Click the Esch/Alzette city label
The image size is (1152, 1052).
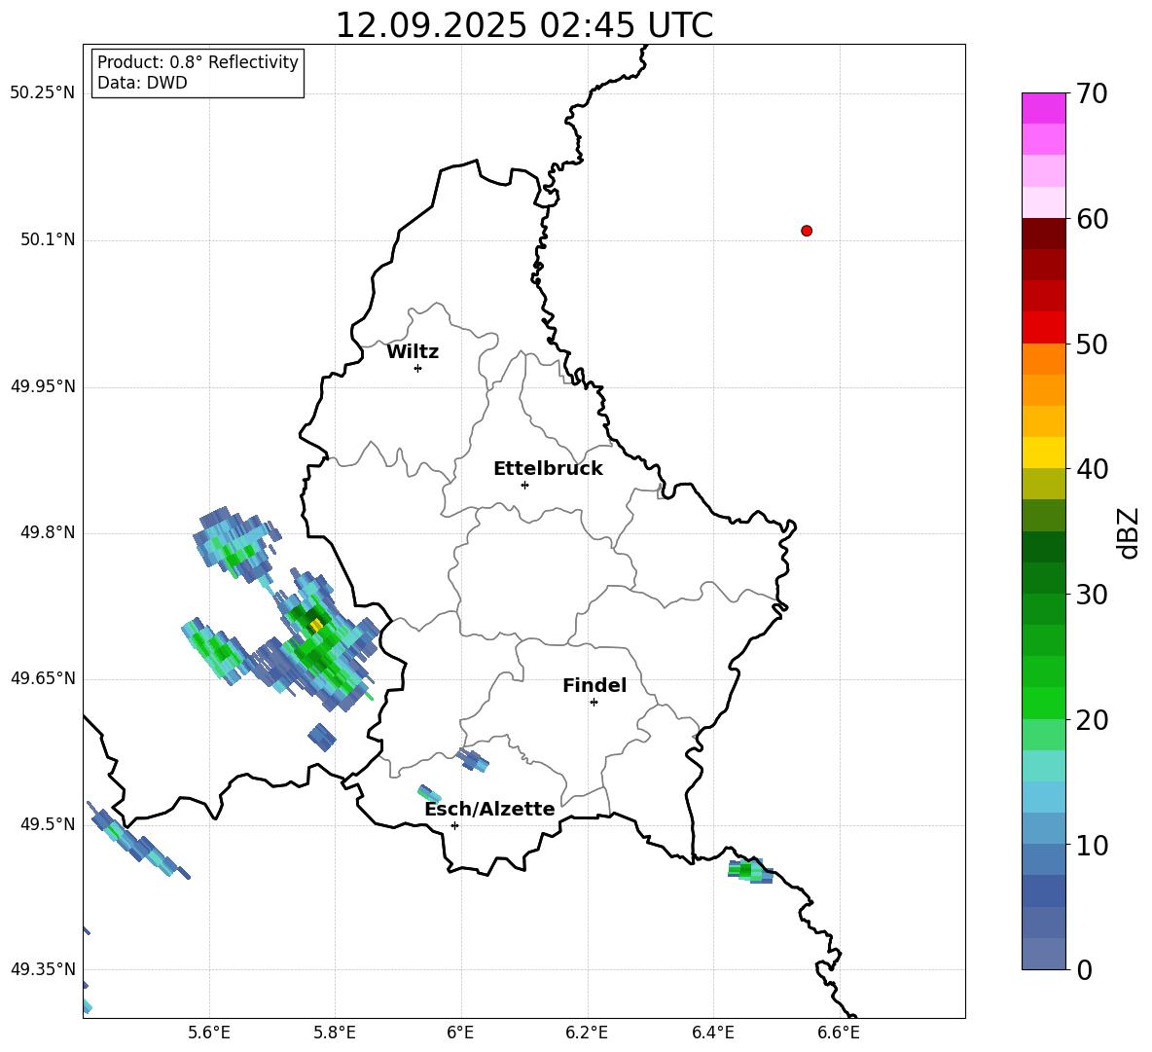(x=489, y=809)
